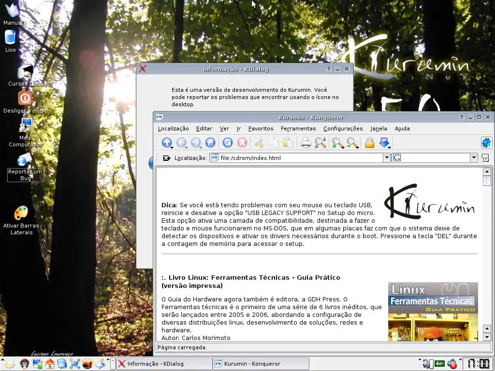Open the Google search box dropdown

point(474,158)
